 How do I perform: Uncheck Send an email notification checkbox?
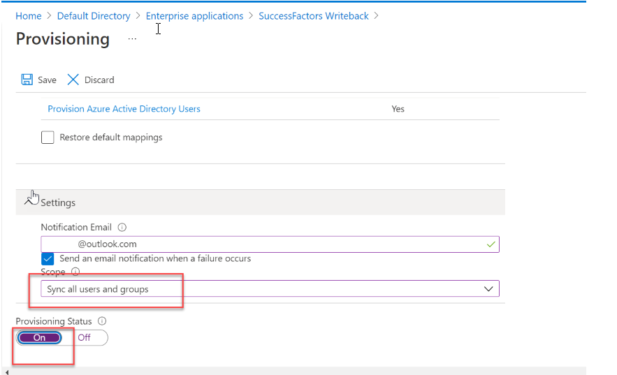(48, 259)
